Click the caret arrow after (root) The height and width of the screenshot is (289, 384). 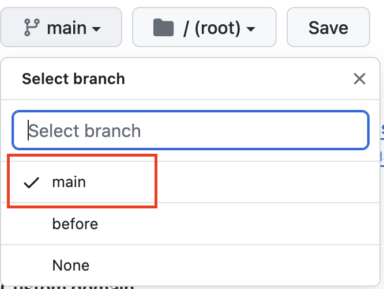point(251,29)
